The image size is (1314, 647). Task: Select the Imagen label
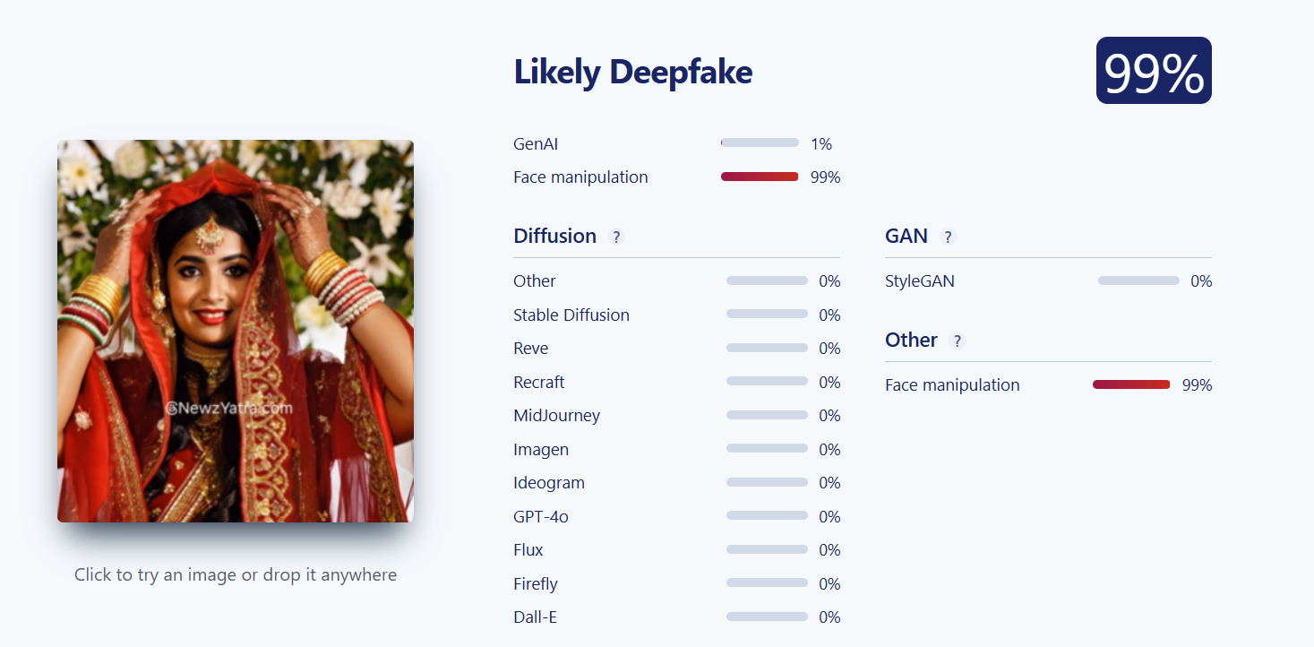(541, 450)
